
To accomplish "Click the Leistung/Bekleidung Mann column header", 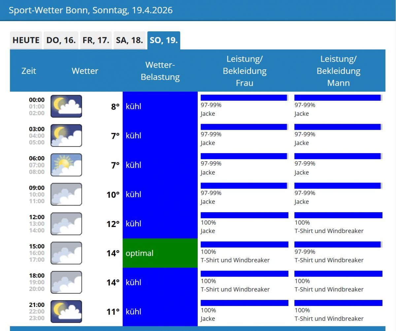I will click(338, 71).
